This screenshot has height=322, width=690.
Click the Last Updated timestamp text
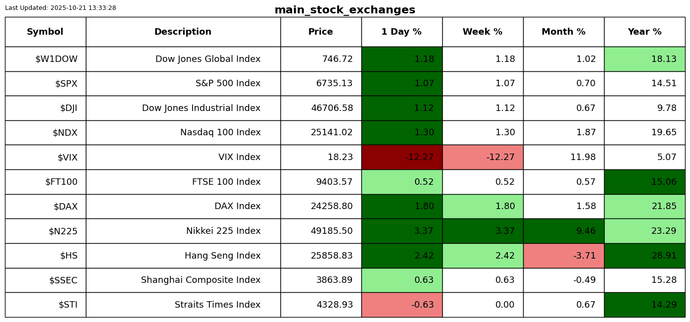coord(61,8)
